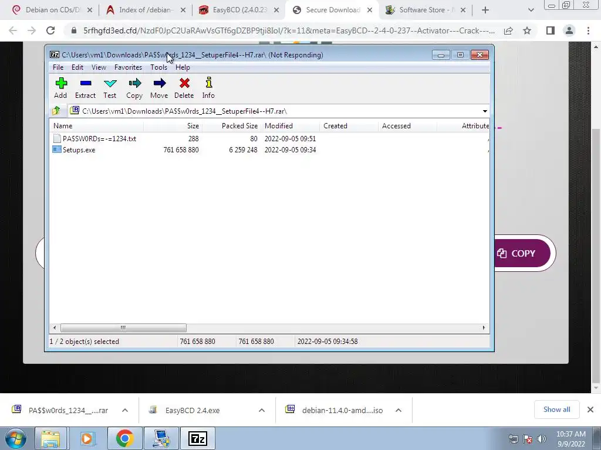The width and height of the screenshot is (601, 450).
Task: Click the Chrome address bar URL
Action: tap(288, 30)
